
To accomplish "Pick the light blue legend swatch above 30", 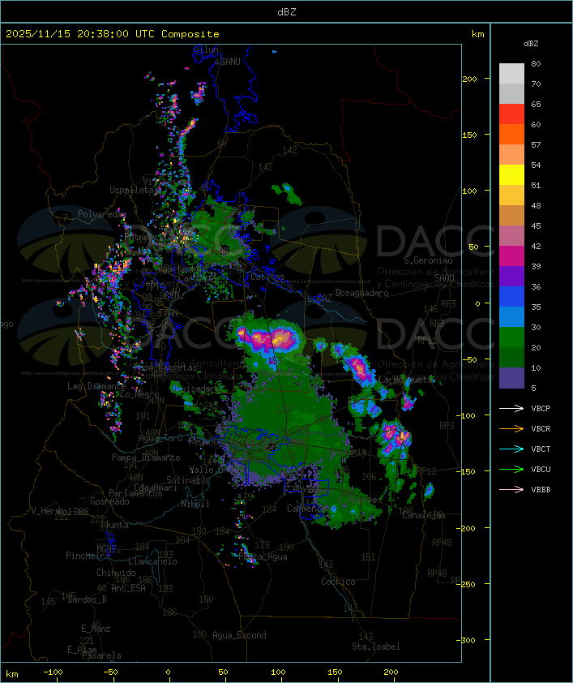I will tap(511, 316).
